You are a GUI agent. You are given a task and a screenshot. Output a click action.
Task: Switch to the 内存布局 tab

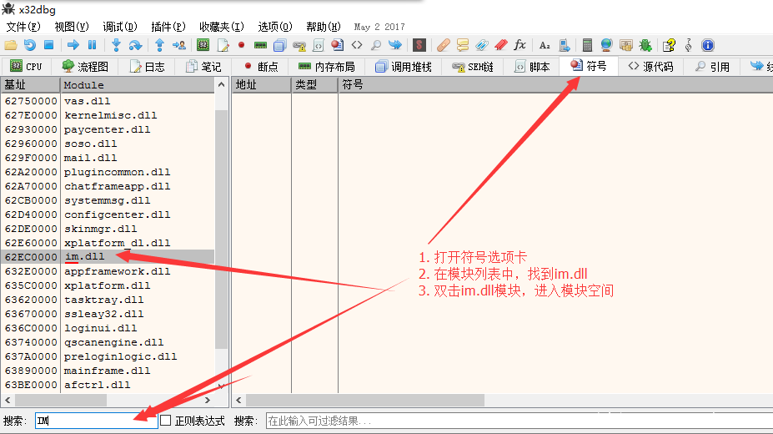(327, 67)
